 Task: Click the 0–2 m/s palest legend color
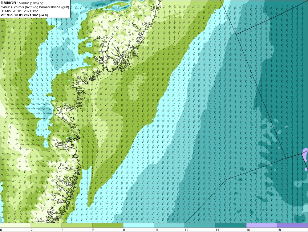(15, 225)
